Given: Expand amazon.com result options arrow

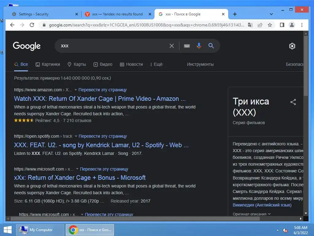Looking at the screenshot, I should 76,90.
